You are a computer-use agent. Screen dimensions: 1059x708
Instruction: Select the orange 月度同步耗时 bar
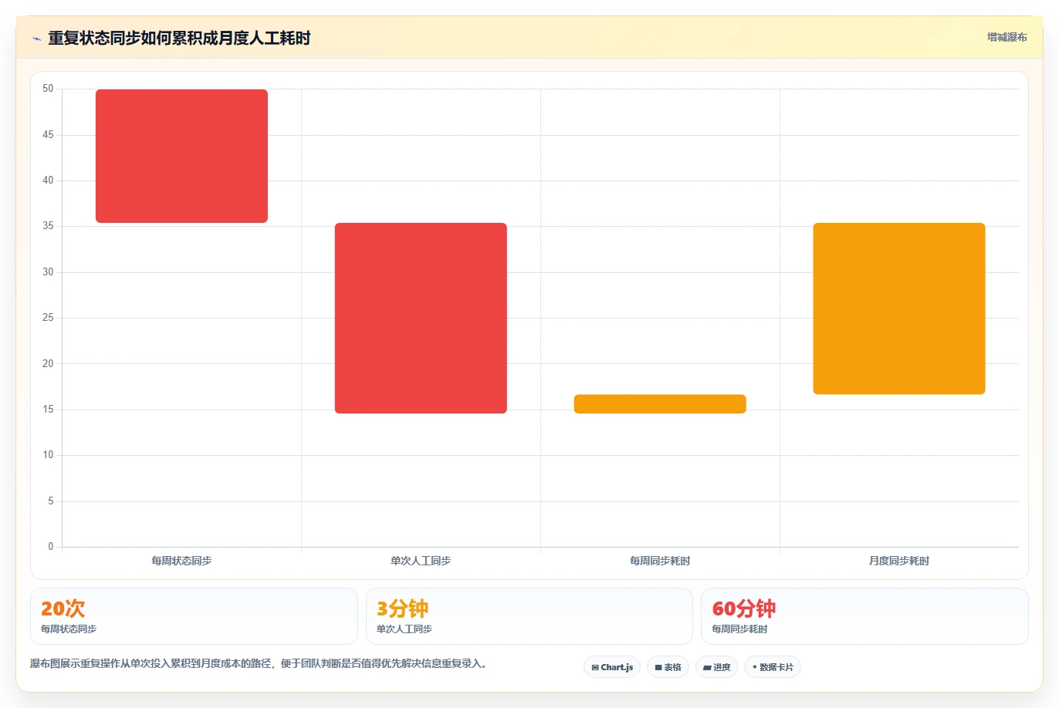[x=899, y=308]
